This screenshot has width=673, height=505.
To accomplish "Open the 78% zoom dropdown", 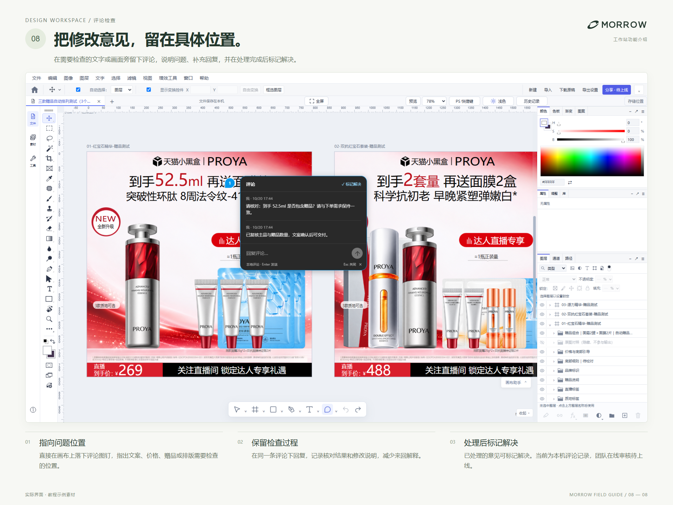I will tap(434, 101).
